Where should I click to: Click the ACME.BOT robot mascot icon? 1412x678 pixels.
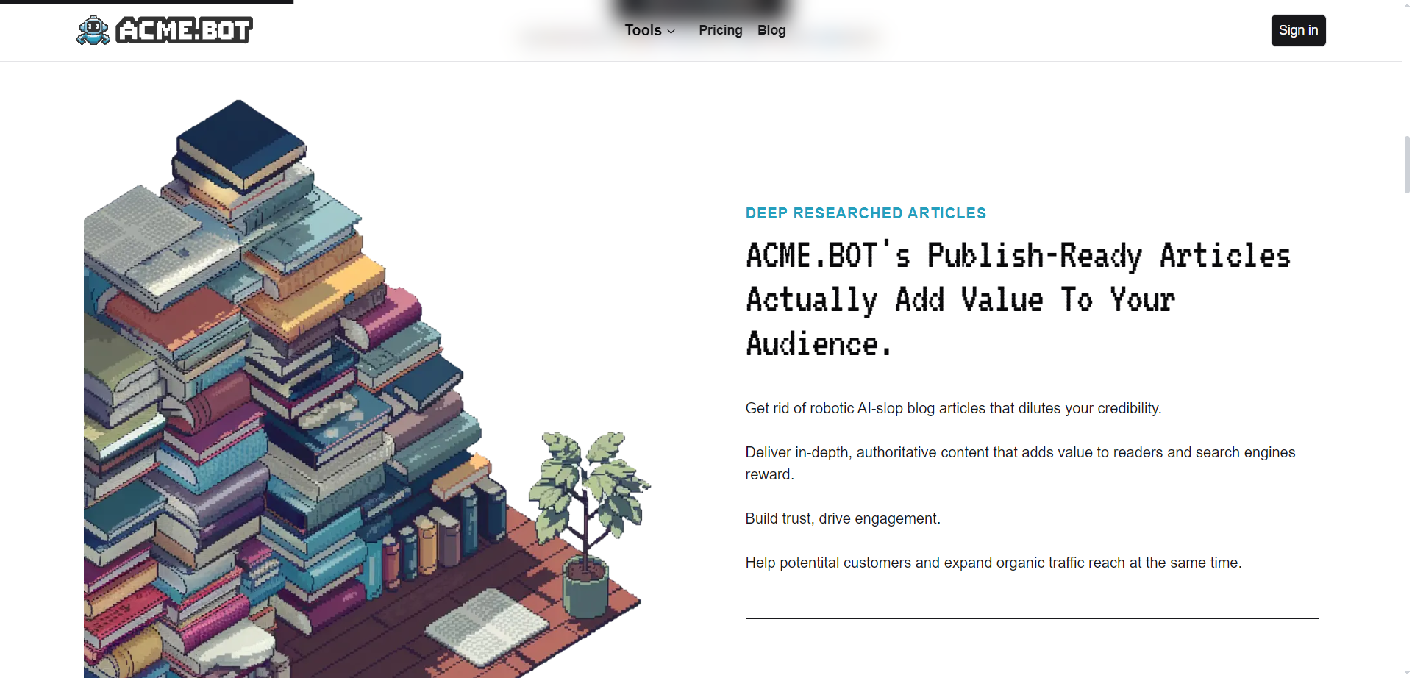click(x=93, y=30)
